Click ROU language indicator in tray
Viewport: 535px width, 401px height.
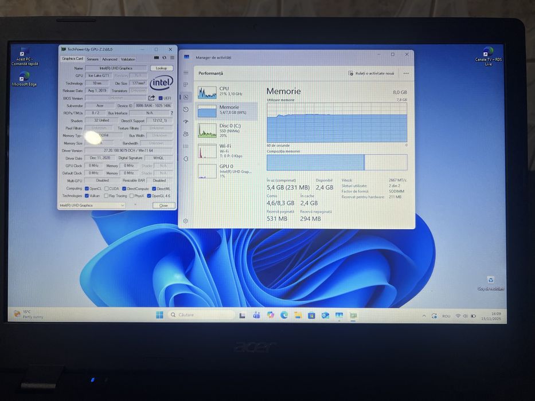tap(446, 316)
